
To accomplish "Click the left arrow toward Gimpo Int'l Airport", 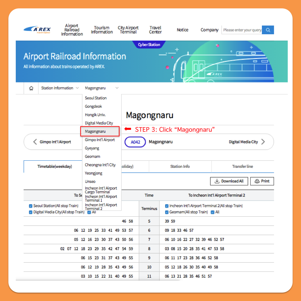I will pos(33,142).
